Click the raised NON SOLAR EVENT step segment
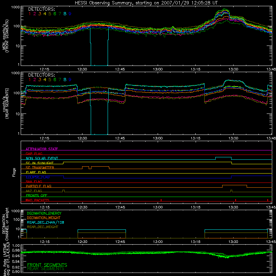 [x=223, y=157]
